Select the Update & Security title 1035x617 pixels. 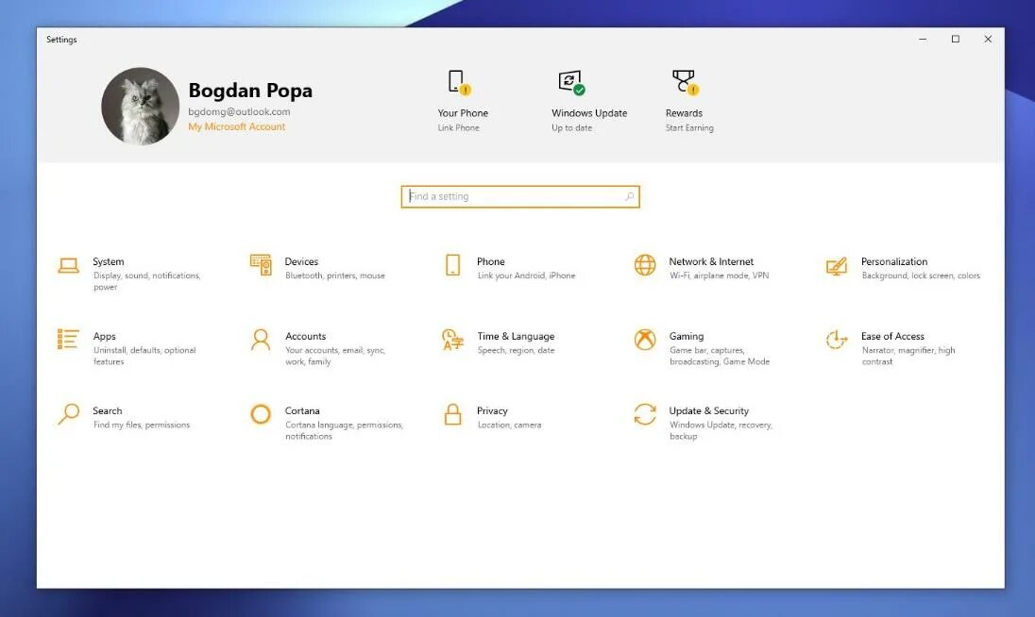(x=709, y=410)
